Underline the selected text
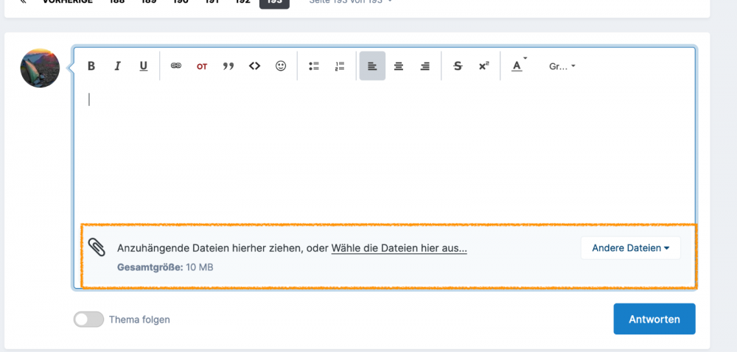This screenshot has width=737, height=352. pos(144,66)
